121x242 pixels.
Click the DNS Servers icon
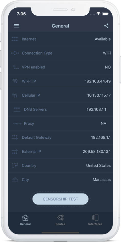(x=17, y=109)
